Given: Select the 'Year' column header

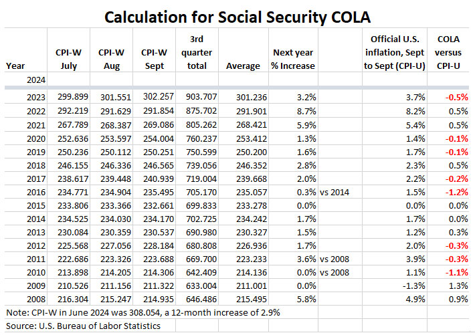Looking at the screenshot, I should pos(15,66).
